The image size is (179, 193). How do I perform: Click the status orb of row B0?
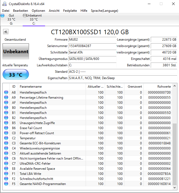point(6,107)
